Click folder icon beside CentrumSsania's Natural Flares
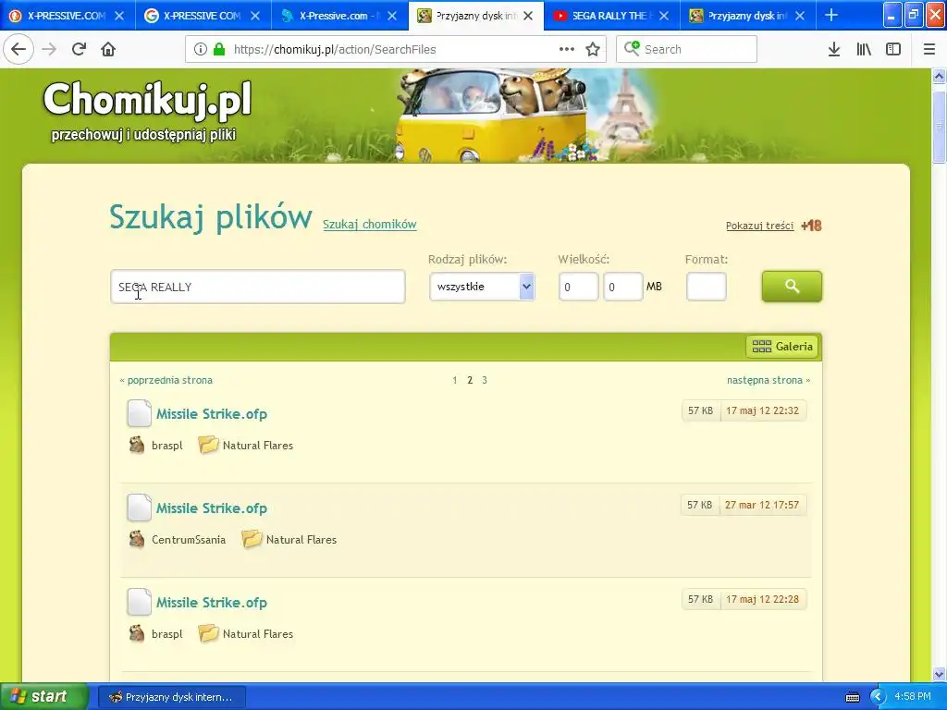Screen dimensions: 947x710 tap(252, 539)
